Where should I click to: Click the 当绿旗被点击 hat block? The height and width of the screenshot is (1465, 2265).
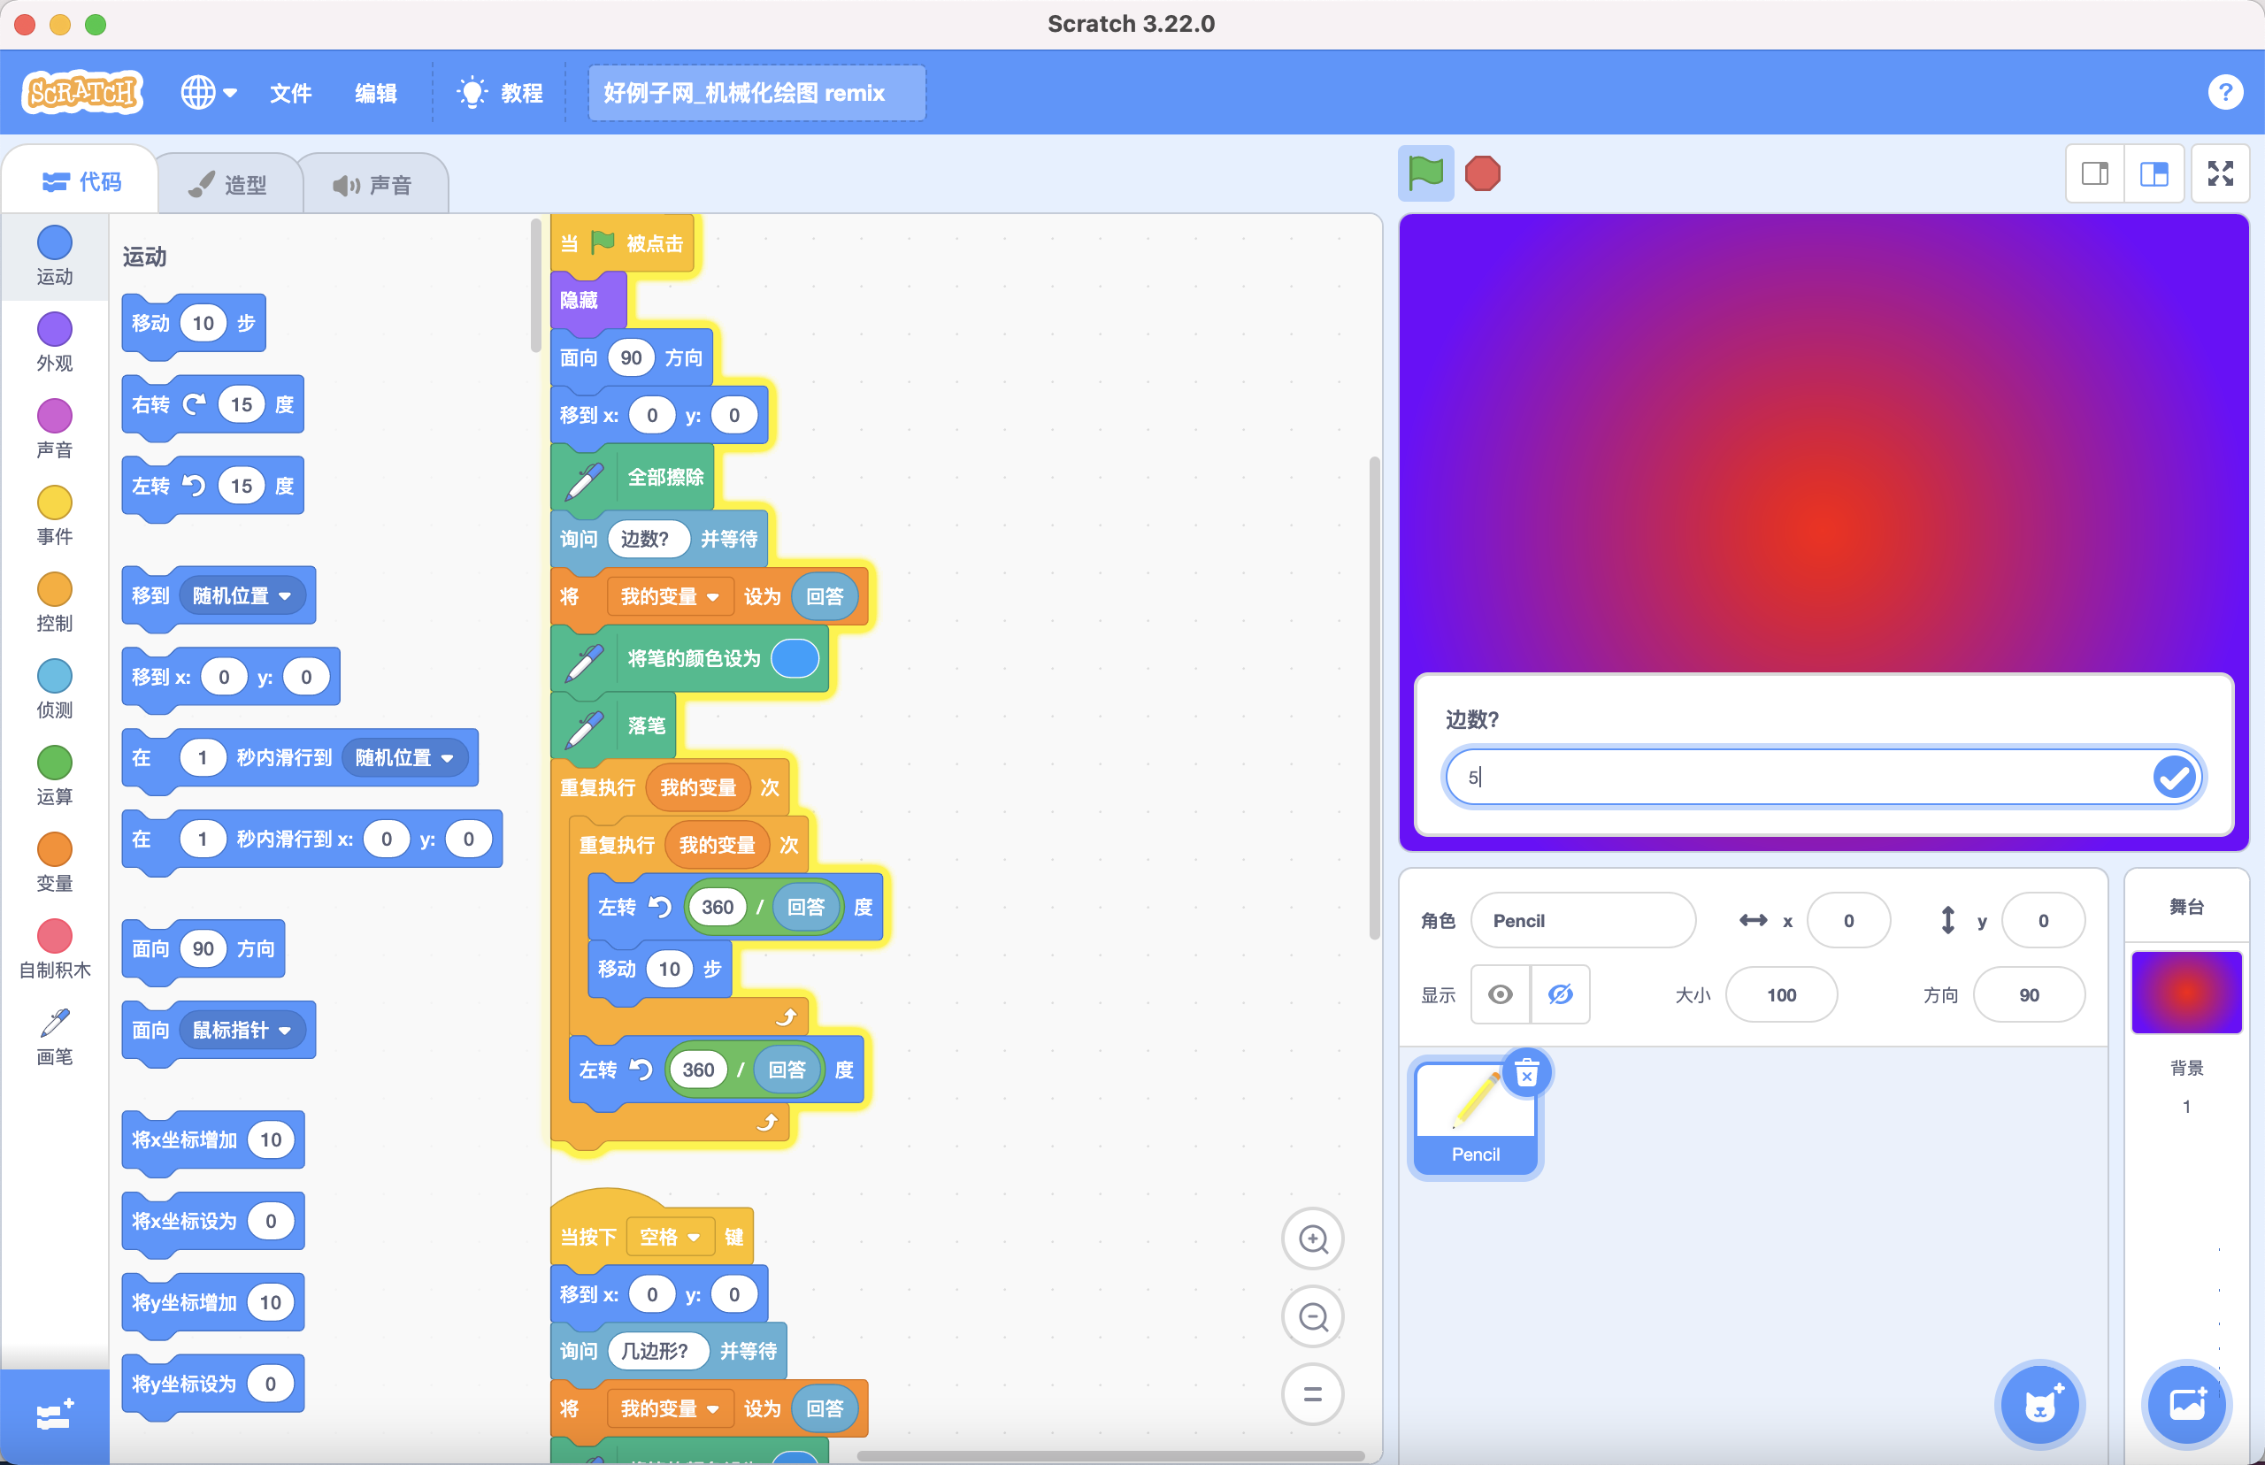(624, 242)
